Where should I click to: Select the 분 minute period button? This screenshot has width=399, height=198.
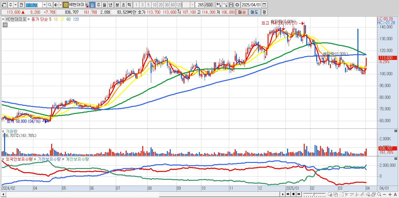pos(117,5)
